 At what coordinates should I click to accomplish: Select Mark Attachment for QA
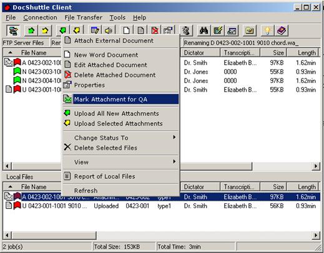click(x=120, y=99)
